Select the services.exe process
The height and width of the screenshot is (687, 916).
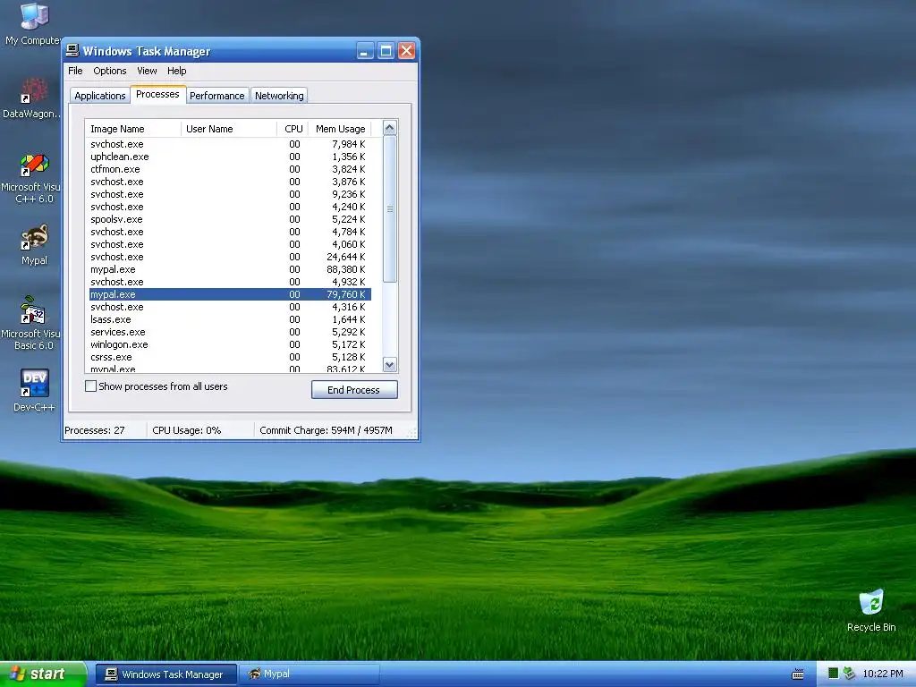pos(230,332)
